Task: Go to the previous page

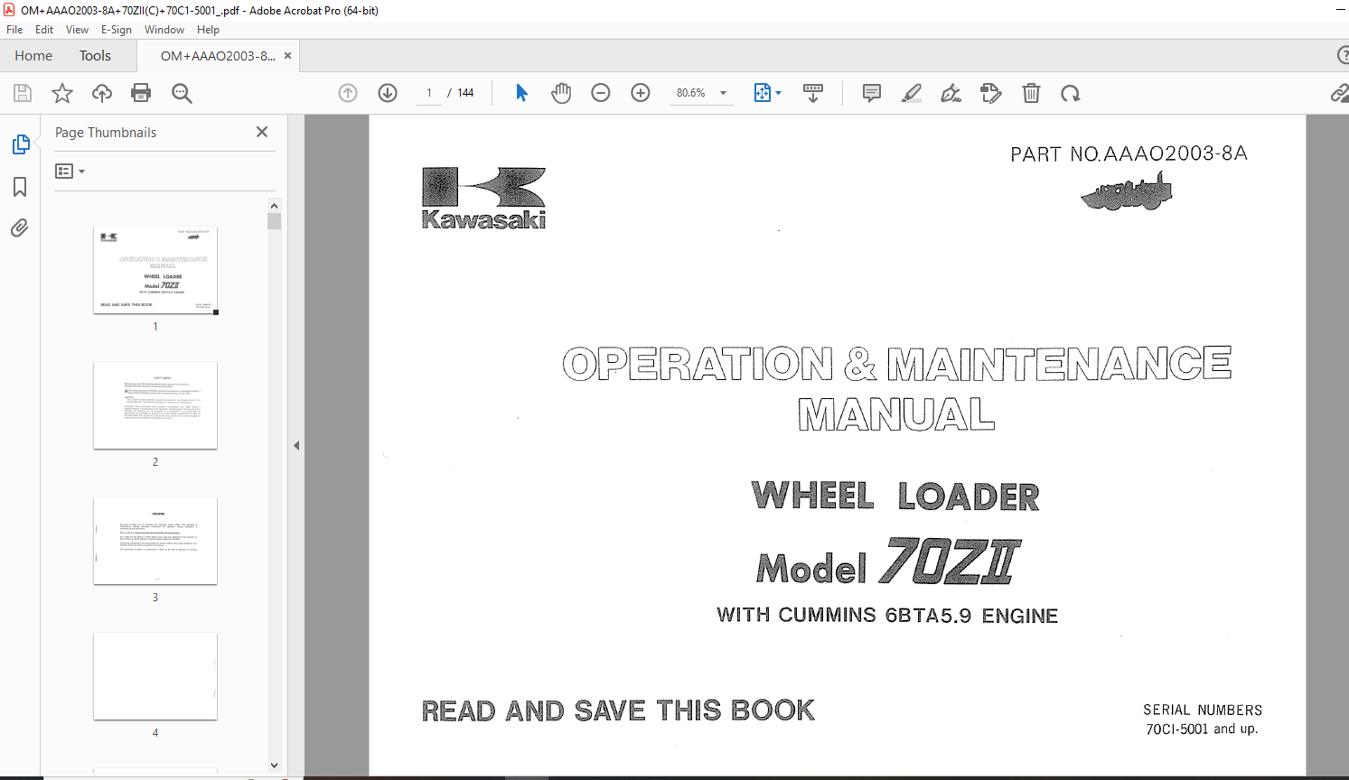Action: coord(348,93)
